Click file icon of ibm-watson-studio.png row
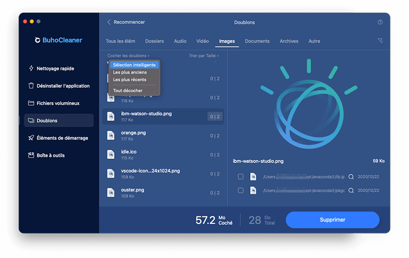The image size is (409, 258). 111,116
